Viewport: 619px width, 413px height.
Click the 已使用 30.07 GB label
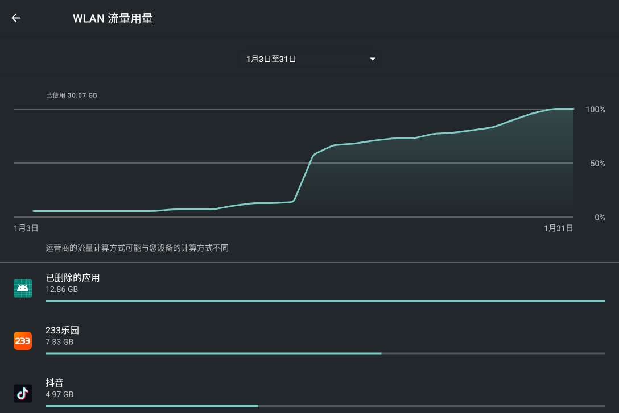click(x=71, y=95)
